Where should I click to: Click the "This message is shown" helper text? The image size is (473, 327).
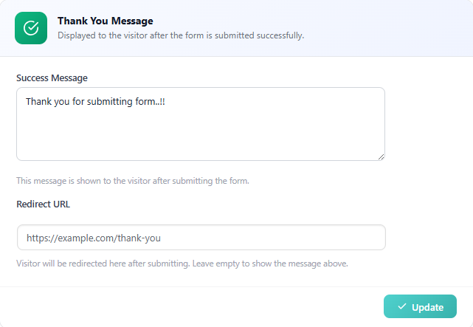[x=133, y=181]
